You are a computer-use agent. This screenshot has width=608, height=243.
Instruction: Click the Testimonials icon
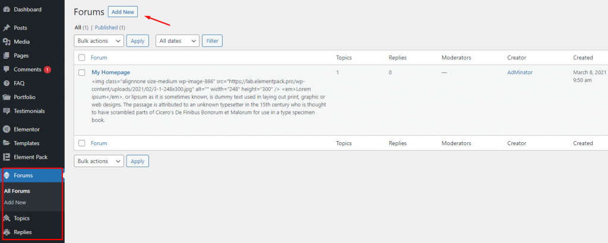pos(6,111)
